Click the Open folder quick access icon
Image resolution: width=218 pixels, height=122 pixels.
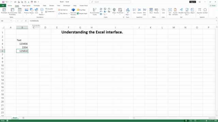[x=15, y=2]
